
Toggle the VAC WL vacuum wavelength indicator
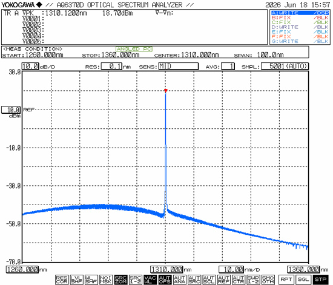point(150,280)
